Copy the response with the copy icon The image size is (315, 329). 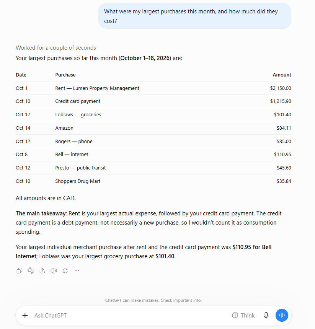(x=19, y=271)
